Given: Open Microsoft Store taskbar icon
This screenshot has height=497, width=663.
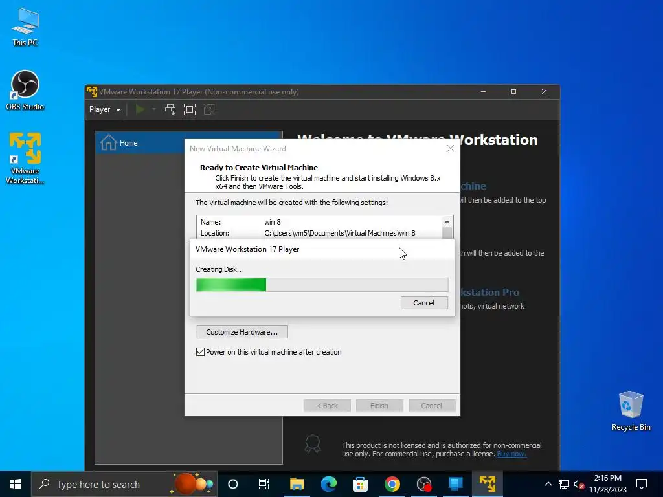Looking at the screenshot, I should coord(360,484).
